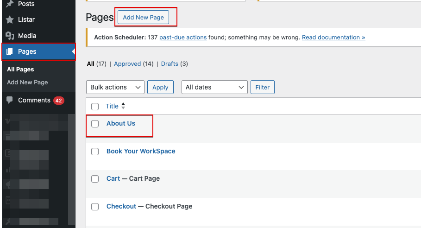
Task: Click the Pages heading text
Action: coord(100,18)
